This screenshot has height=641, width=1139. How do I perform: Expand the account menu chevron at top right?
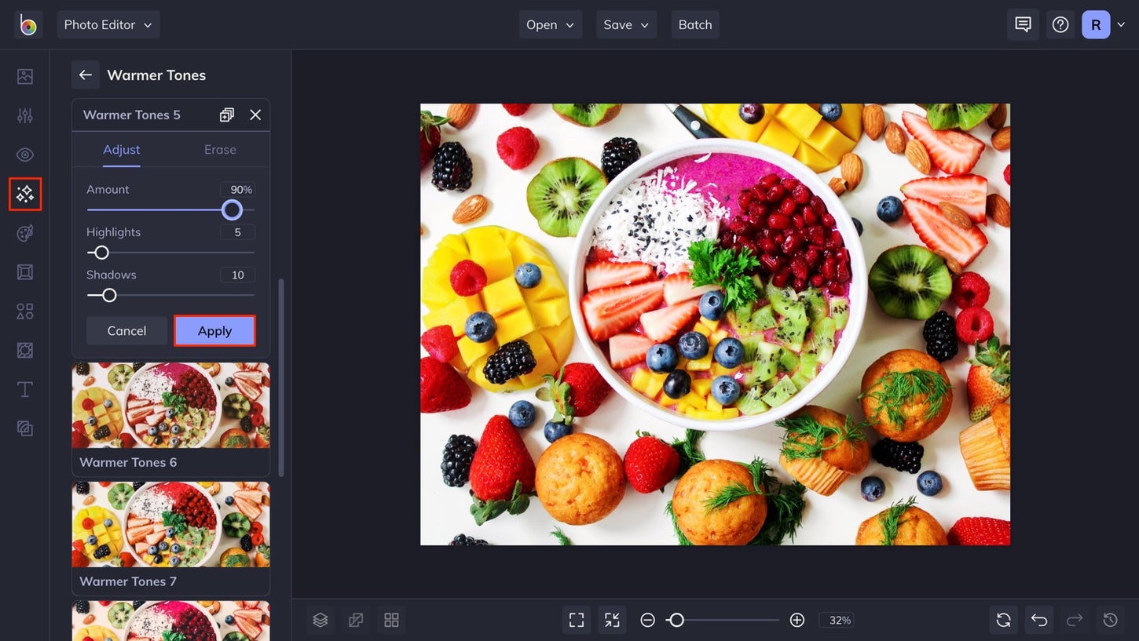(1121, 24)
